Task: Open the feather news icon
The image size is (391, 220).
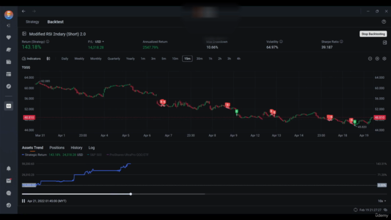Action: pos(9,50)
